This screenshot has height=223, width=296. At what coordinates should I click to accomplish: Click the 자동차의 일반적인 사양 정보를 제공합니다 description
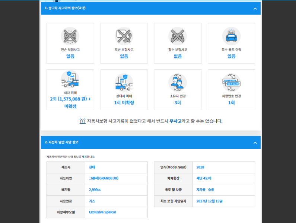tap(71, 157)
